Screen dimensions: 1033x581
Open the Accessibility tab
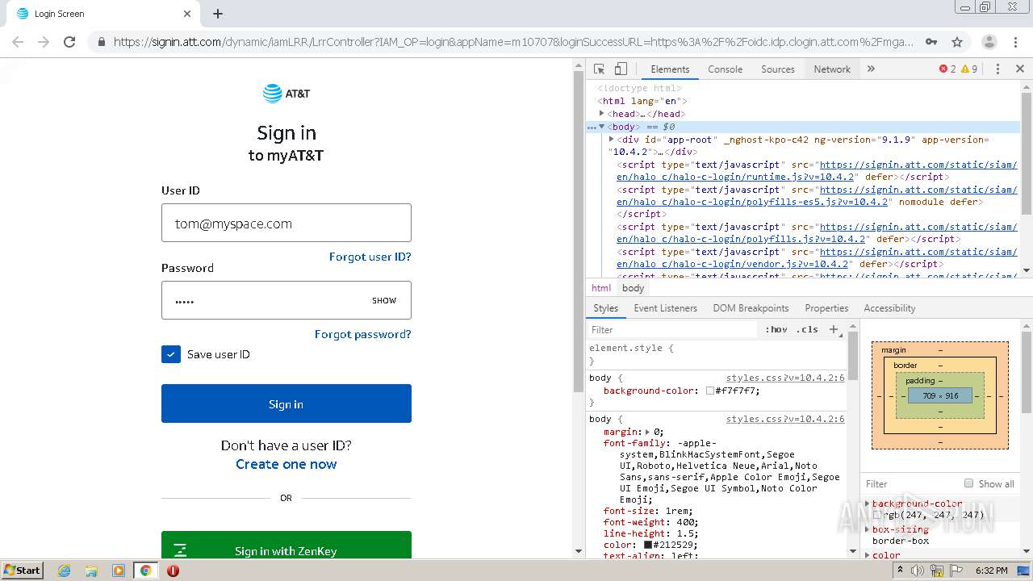889,308
